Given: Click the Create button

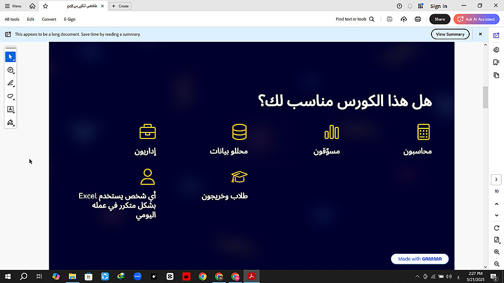Looking at the screenshot, I should 120,6.
